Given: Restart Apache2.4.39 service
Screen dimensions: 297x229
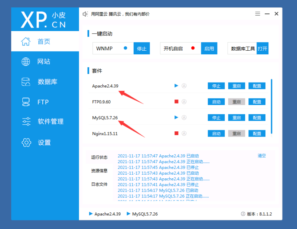Looking at the screenshot, I should pyautogui.click(x=236, y=86).
